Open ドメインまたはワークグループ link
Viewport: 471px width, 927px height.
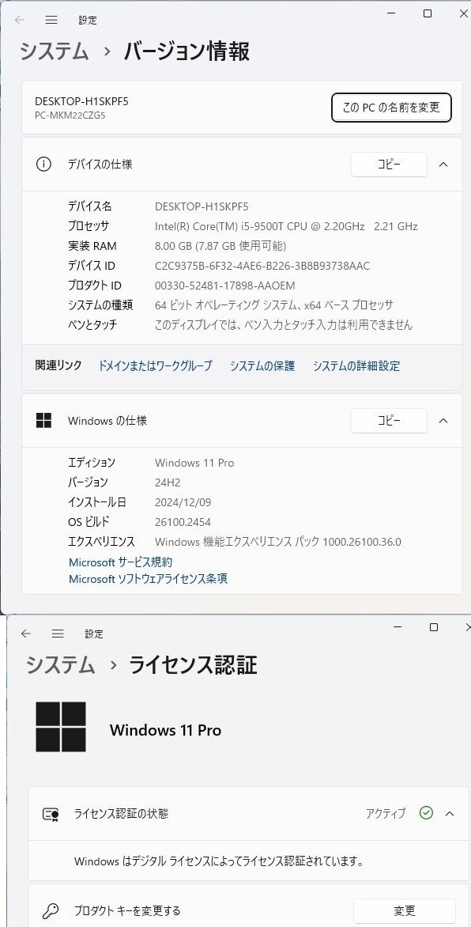point(155,366)
